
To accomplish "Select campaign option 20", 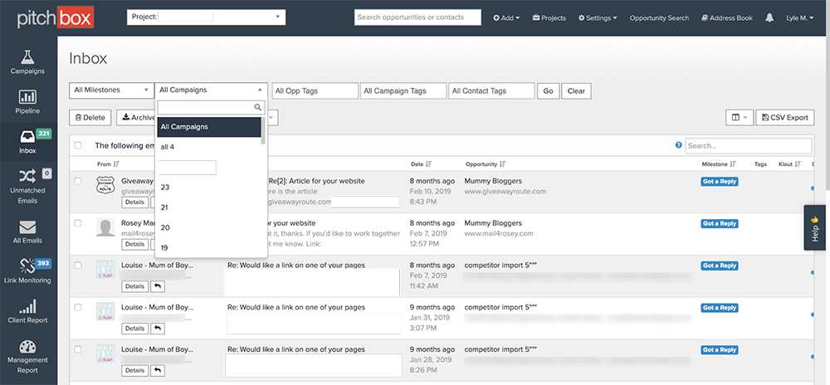I will click(209, 227).
